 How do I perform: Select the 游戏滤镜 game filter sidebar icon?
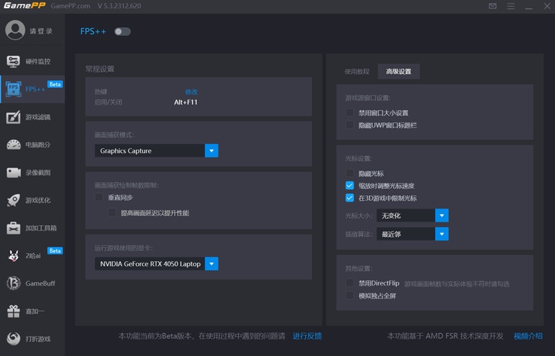(x=13, y=117)
